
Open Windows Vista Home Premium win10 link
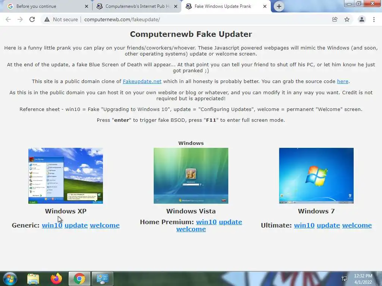point(206,222)
